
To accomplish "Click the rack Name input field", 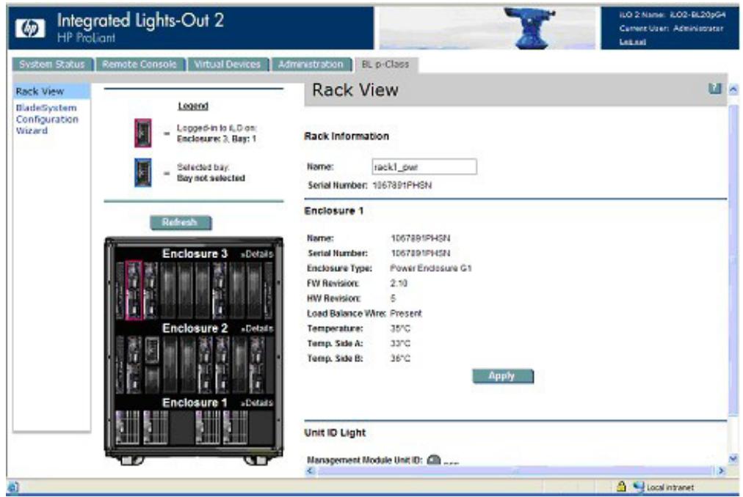I will tap(424, 166).
